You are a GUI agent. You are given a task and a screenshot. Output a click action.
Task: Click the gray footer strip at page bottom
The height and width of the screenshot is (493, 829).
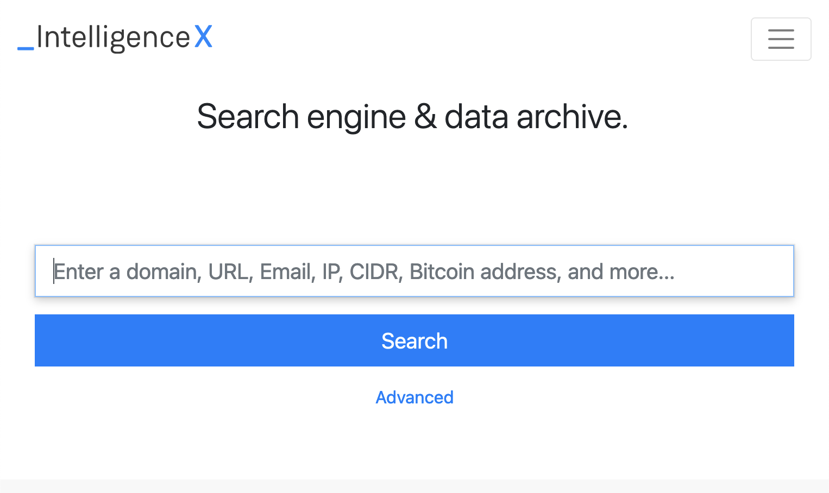[x=414, y=486]
